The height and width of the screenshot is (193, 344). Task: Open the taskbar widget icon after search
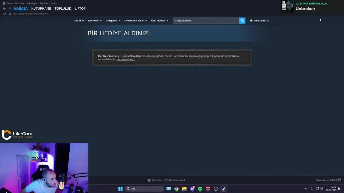[x=169, y=189]
